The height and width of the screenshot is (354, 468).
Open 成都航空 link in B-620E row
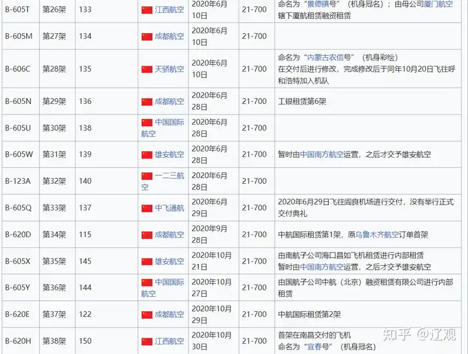[169, 314]
